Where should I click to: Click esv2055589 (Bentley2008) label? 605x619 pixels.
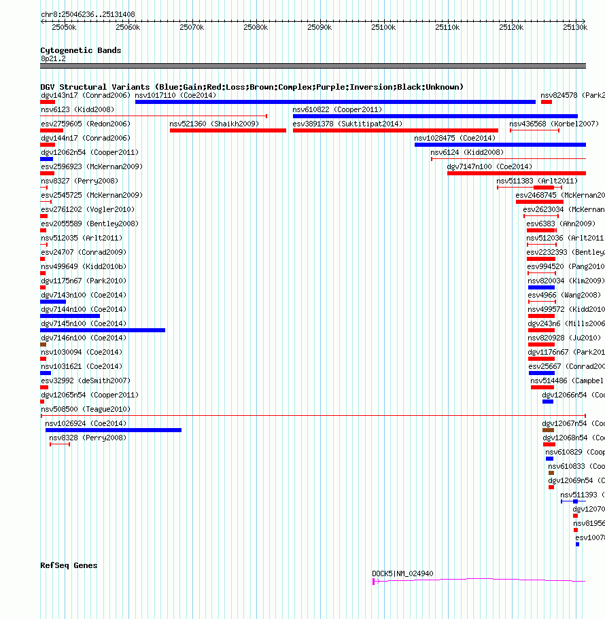point(90,223)
